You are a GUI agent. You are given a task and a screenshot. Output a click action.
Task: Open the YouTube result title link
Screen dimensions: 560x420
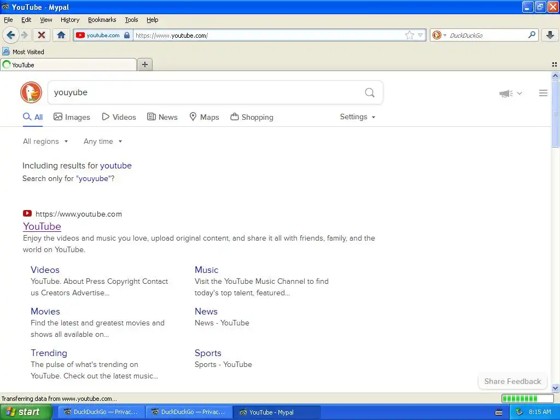point(42,226)
